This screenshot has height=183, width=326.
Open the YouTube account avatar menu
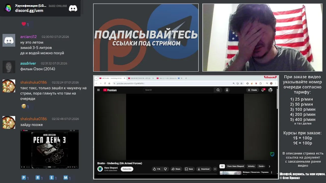coord(270,90)
